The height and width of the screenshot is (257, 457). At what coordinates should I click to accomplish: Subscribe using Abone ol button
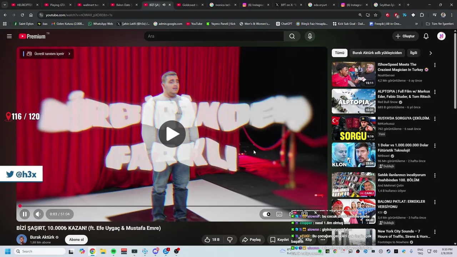76,240
